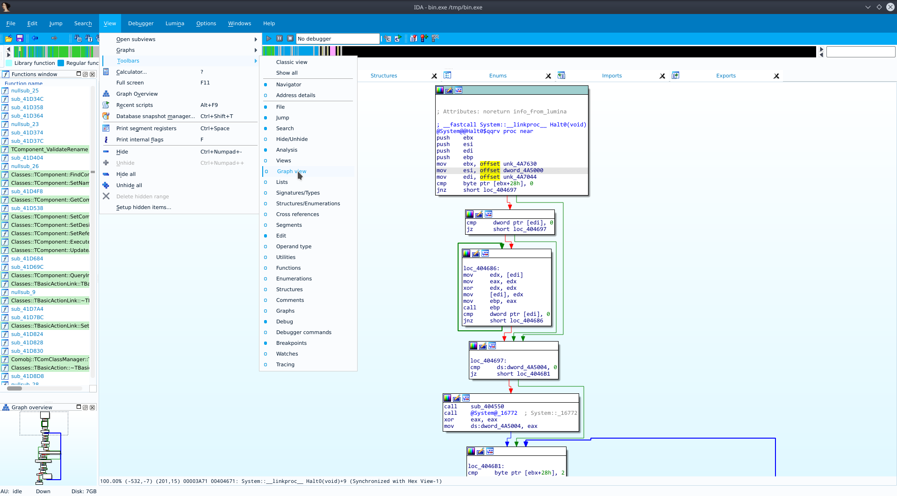Click the Imports tab icon
The image size is (897, 496).
tap(561, 75)
